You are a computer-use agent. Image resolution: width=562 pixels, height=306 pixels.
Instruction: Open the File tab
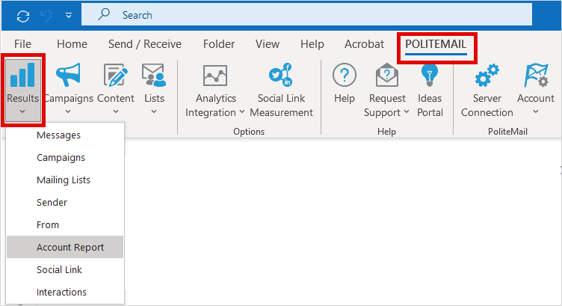click(22, 43)
